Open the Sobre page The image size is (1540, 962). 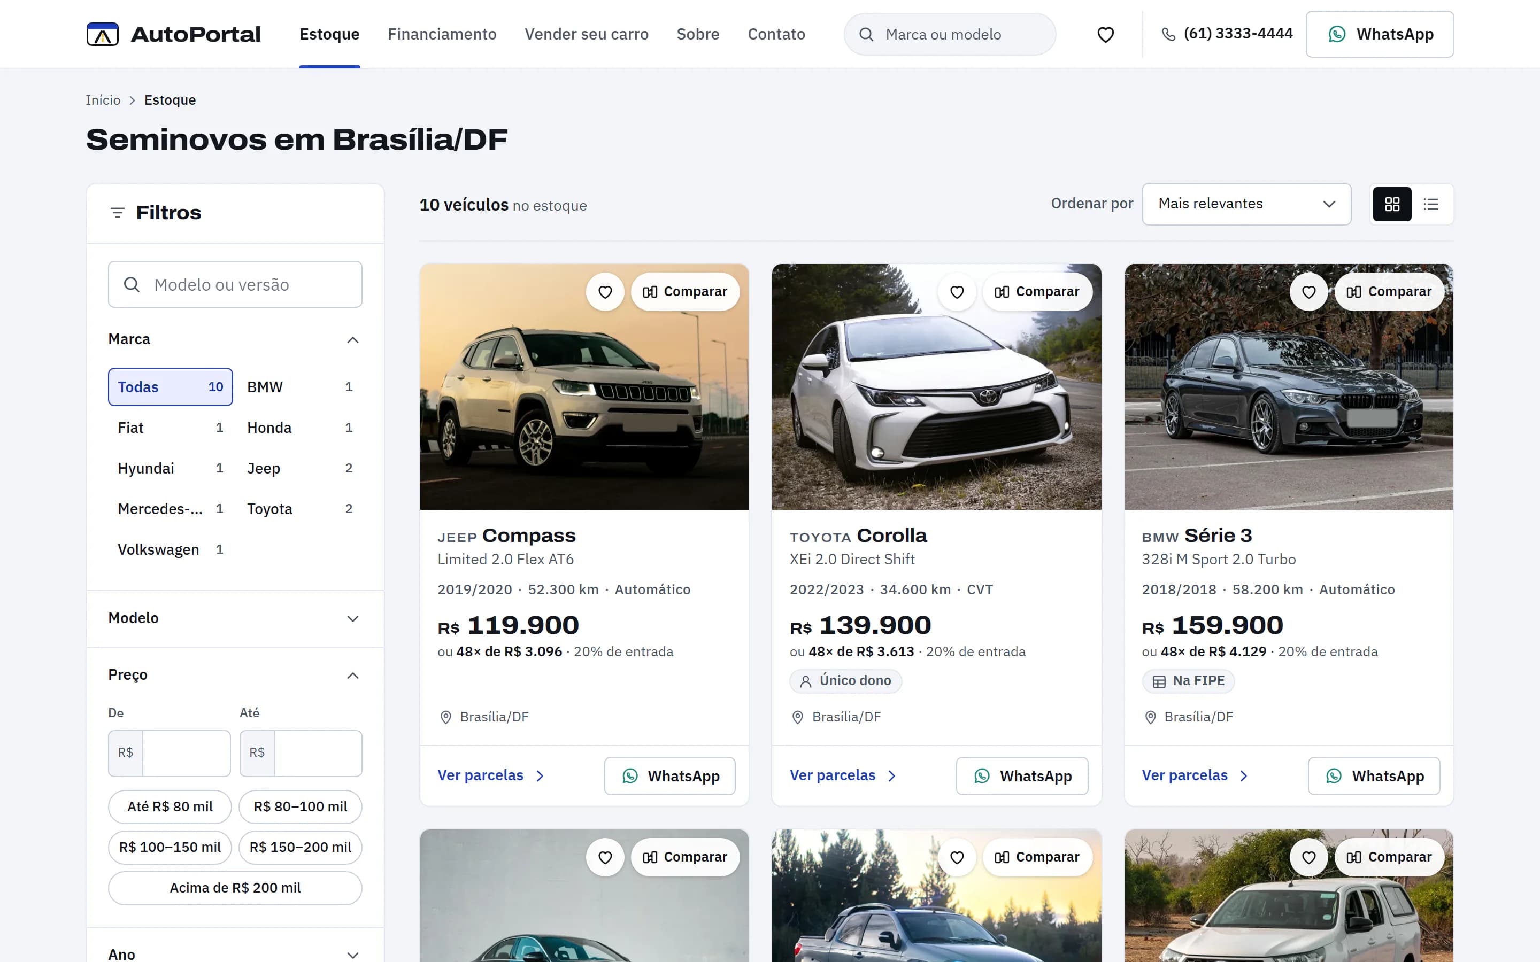click(x=698, y=34)
